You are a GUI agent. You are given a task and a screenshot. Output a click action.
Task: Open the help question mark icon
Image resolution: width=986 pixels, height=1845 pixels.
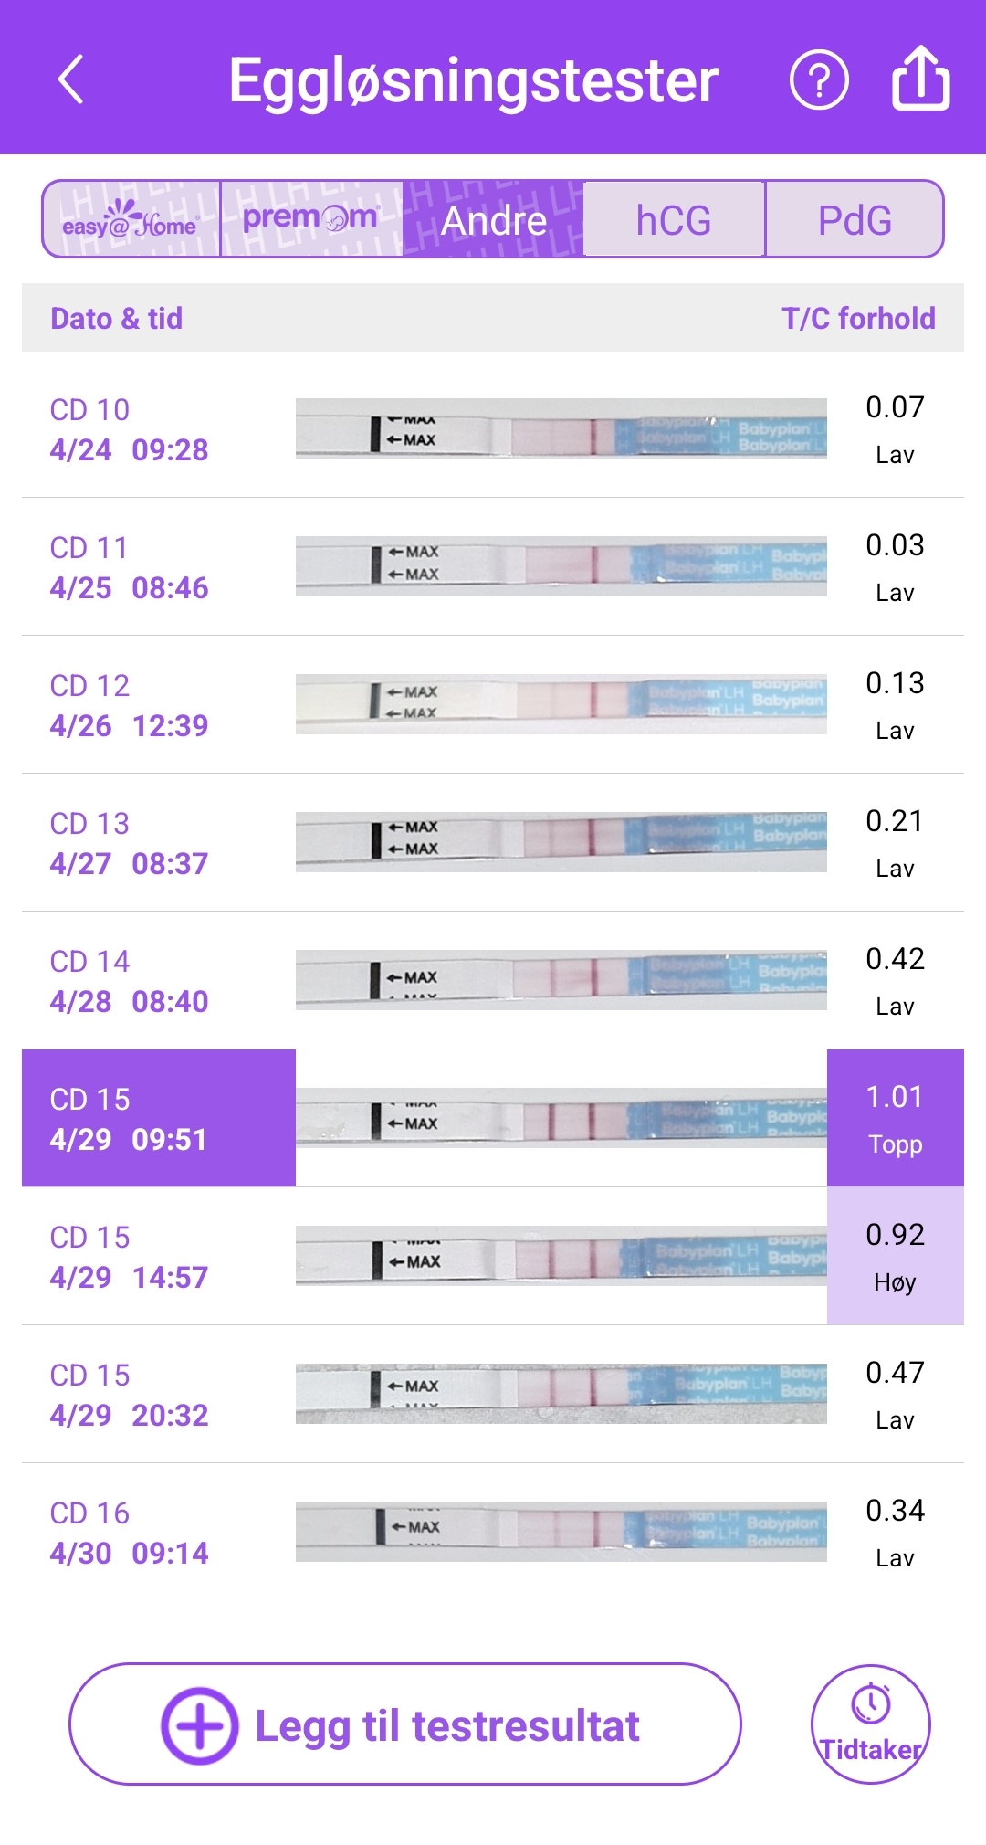pyautogui.click(x=819, y=80)
